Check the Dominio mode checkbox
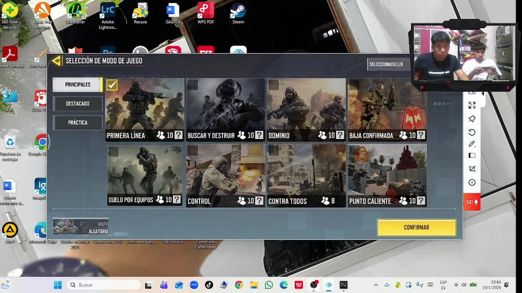The image size is (522, 293). pos(273,85)
